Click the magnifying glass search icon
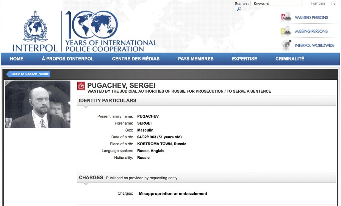This screenshot has height=206, width=341. 239,9
